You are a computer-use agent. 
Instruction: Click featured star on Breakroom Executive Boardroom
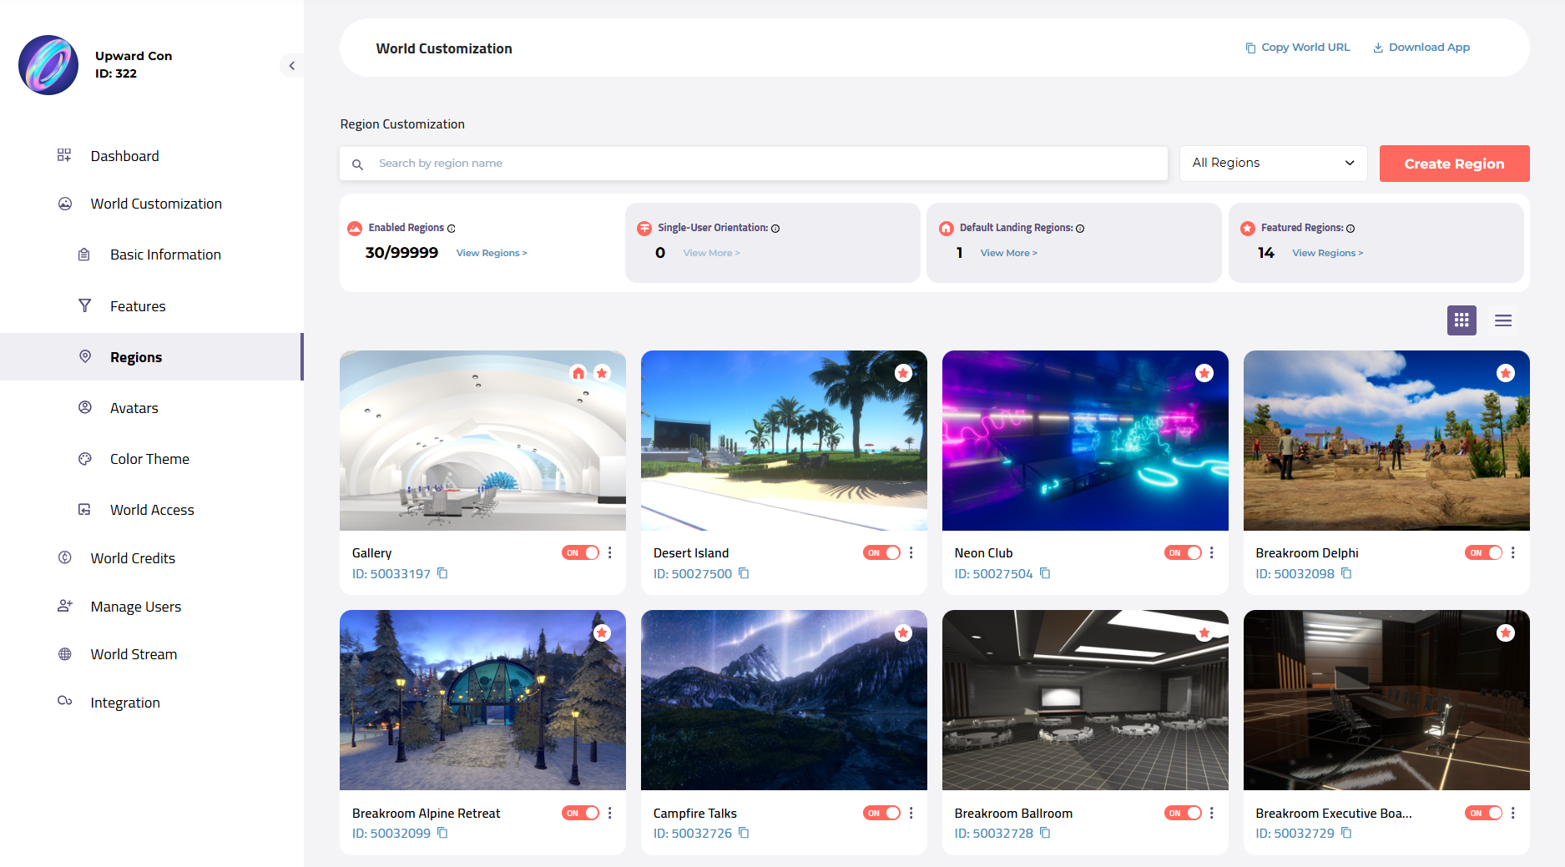(x=1506, y=633)
